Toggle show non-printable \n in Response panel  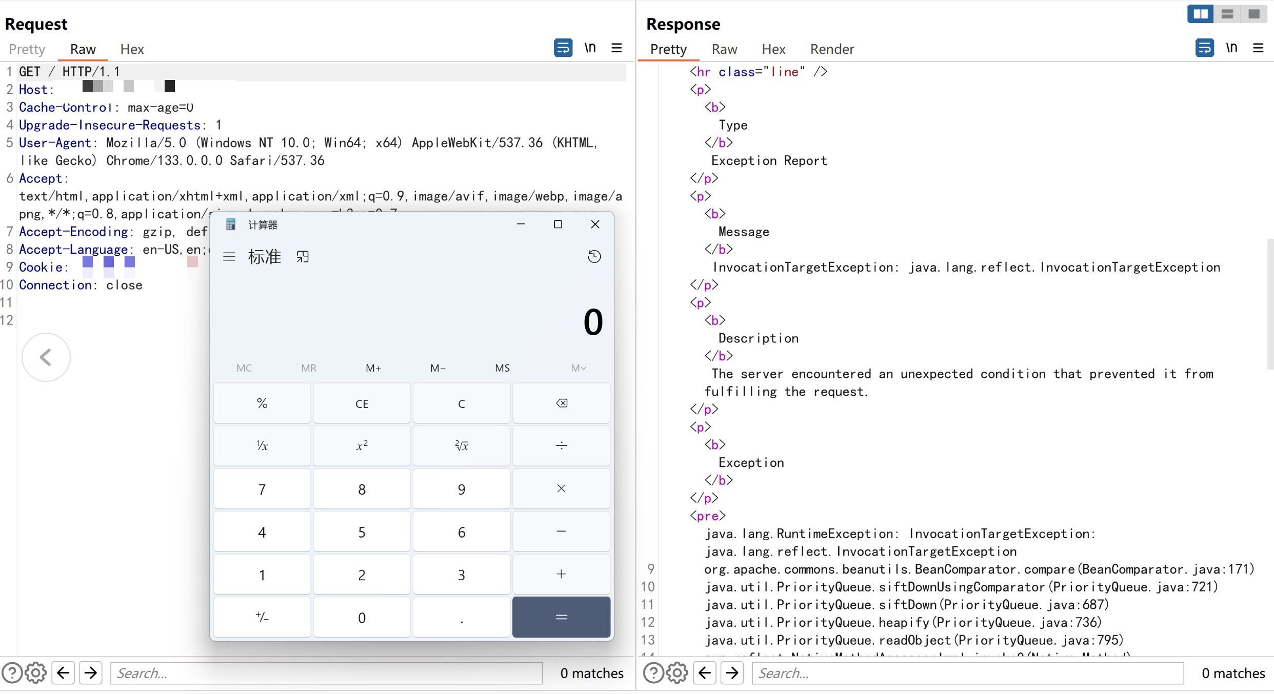coord(1231,48)
